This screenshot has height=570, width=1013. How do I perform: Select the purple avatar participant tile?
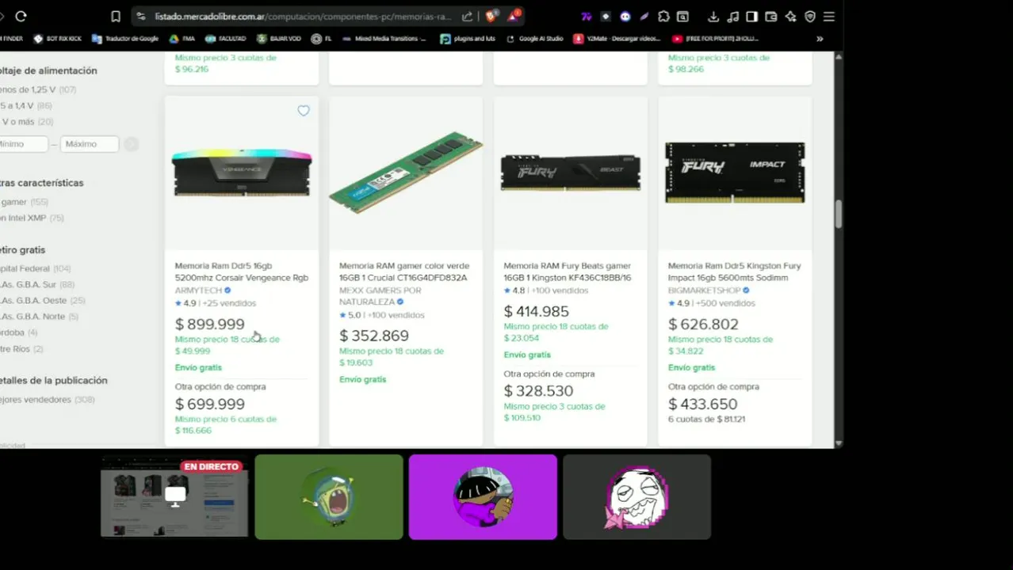(x=483, y=497)
